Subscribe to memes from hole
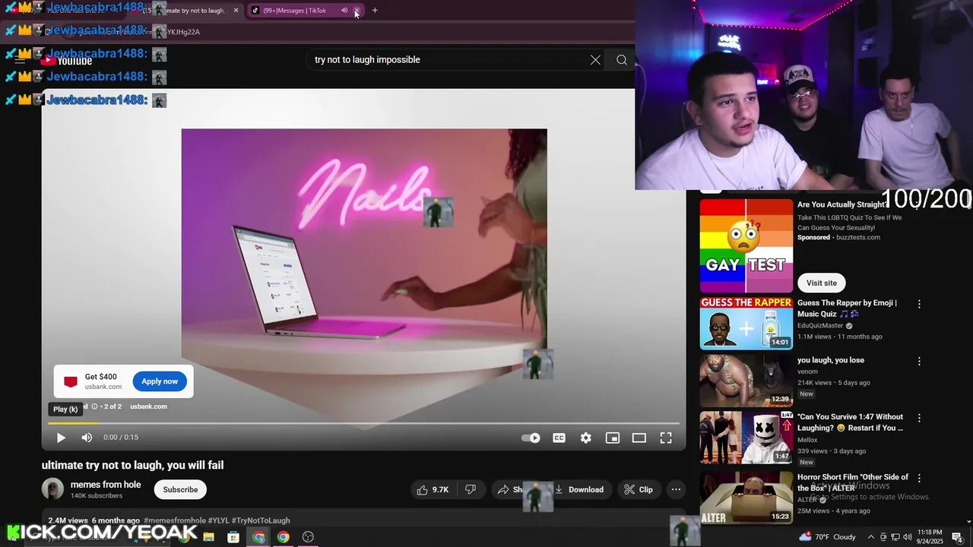Viewport: 973px width, 547px height. point(180,490)
